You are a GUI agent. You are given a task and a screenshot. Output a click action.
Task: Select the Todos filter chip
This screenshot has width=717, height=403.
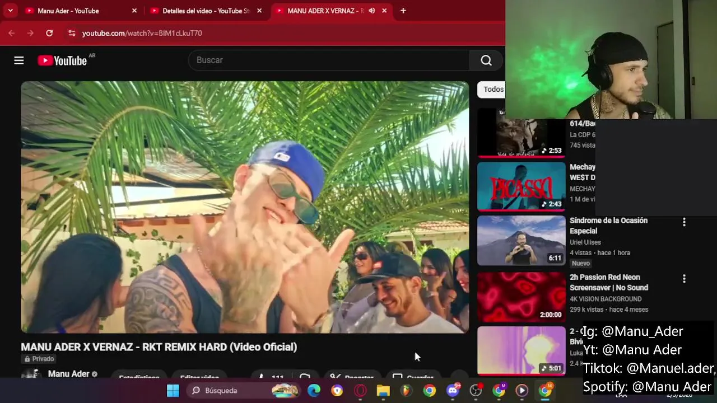[493, 90]
